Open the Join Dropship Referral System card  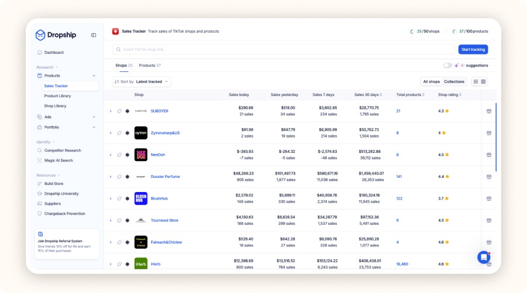pyautogui.click(x=67, y=244)
